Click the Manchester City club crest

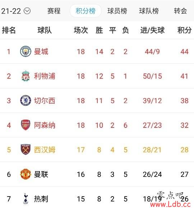(26, 52)
